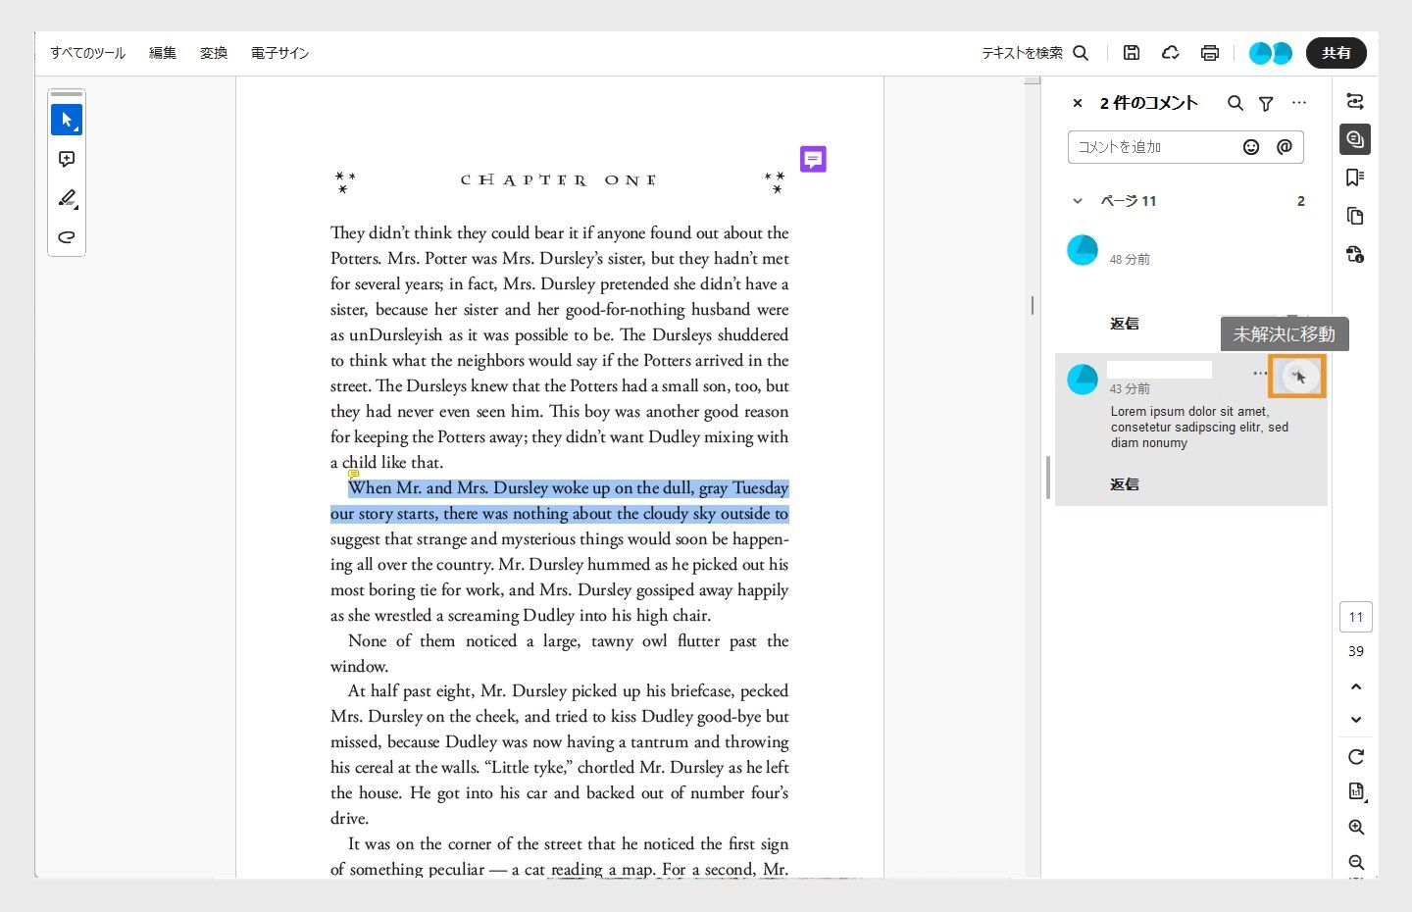The height and width of the screenshot is (912, 1412).
Task: Activate the freehand draw tool
Action: [67, 236]
